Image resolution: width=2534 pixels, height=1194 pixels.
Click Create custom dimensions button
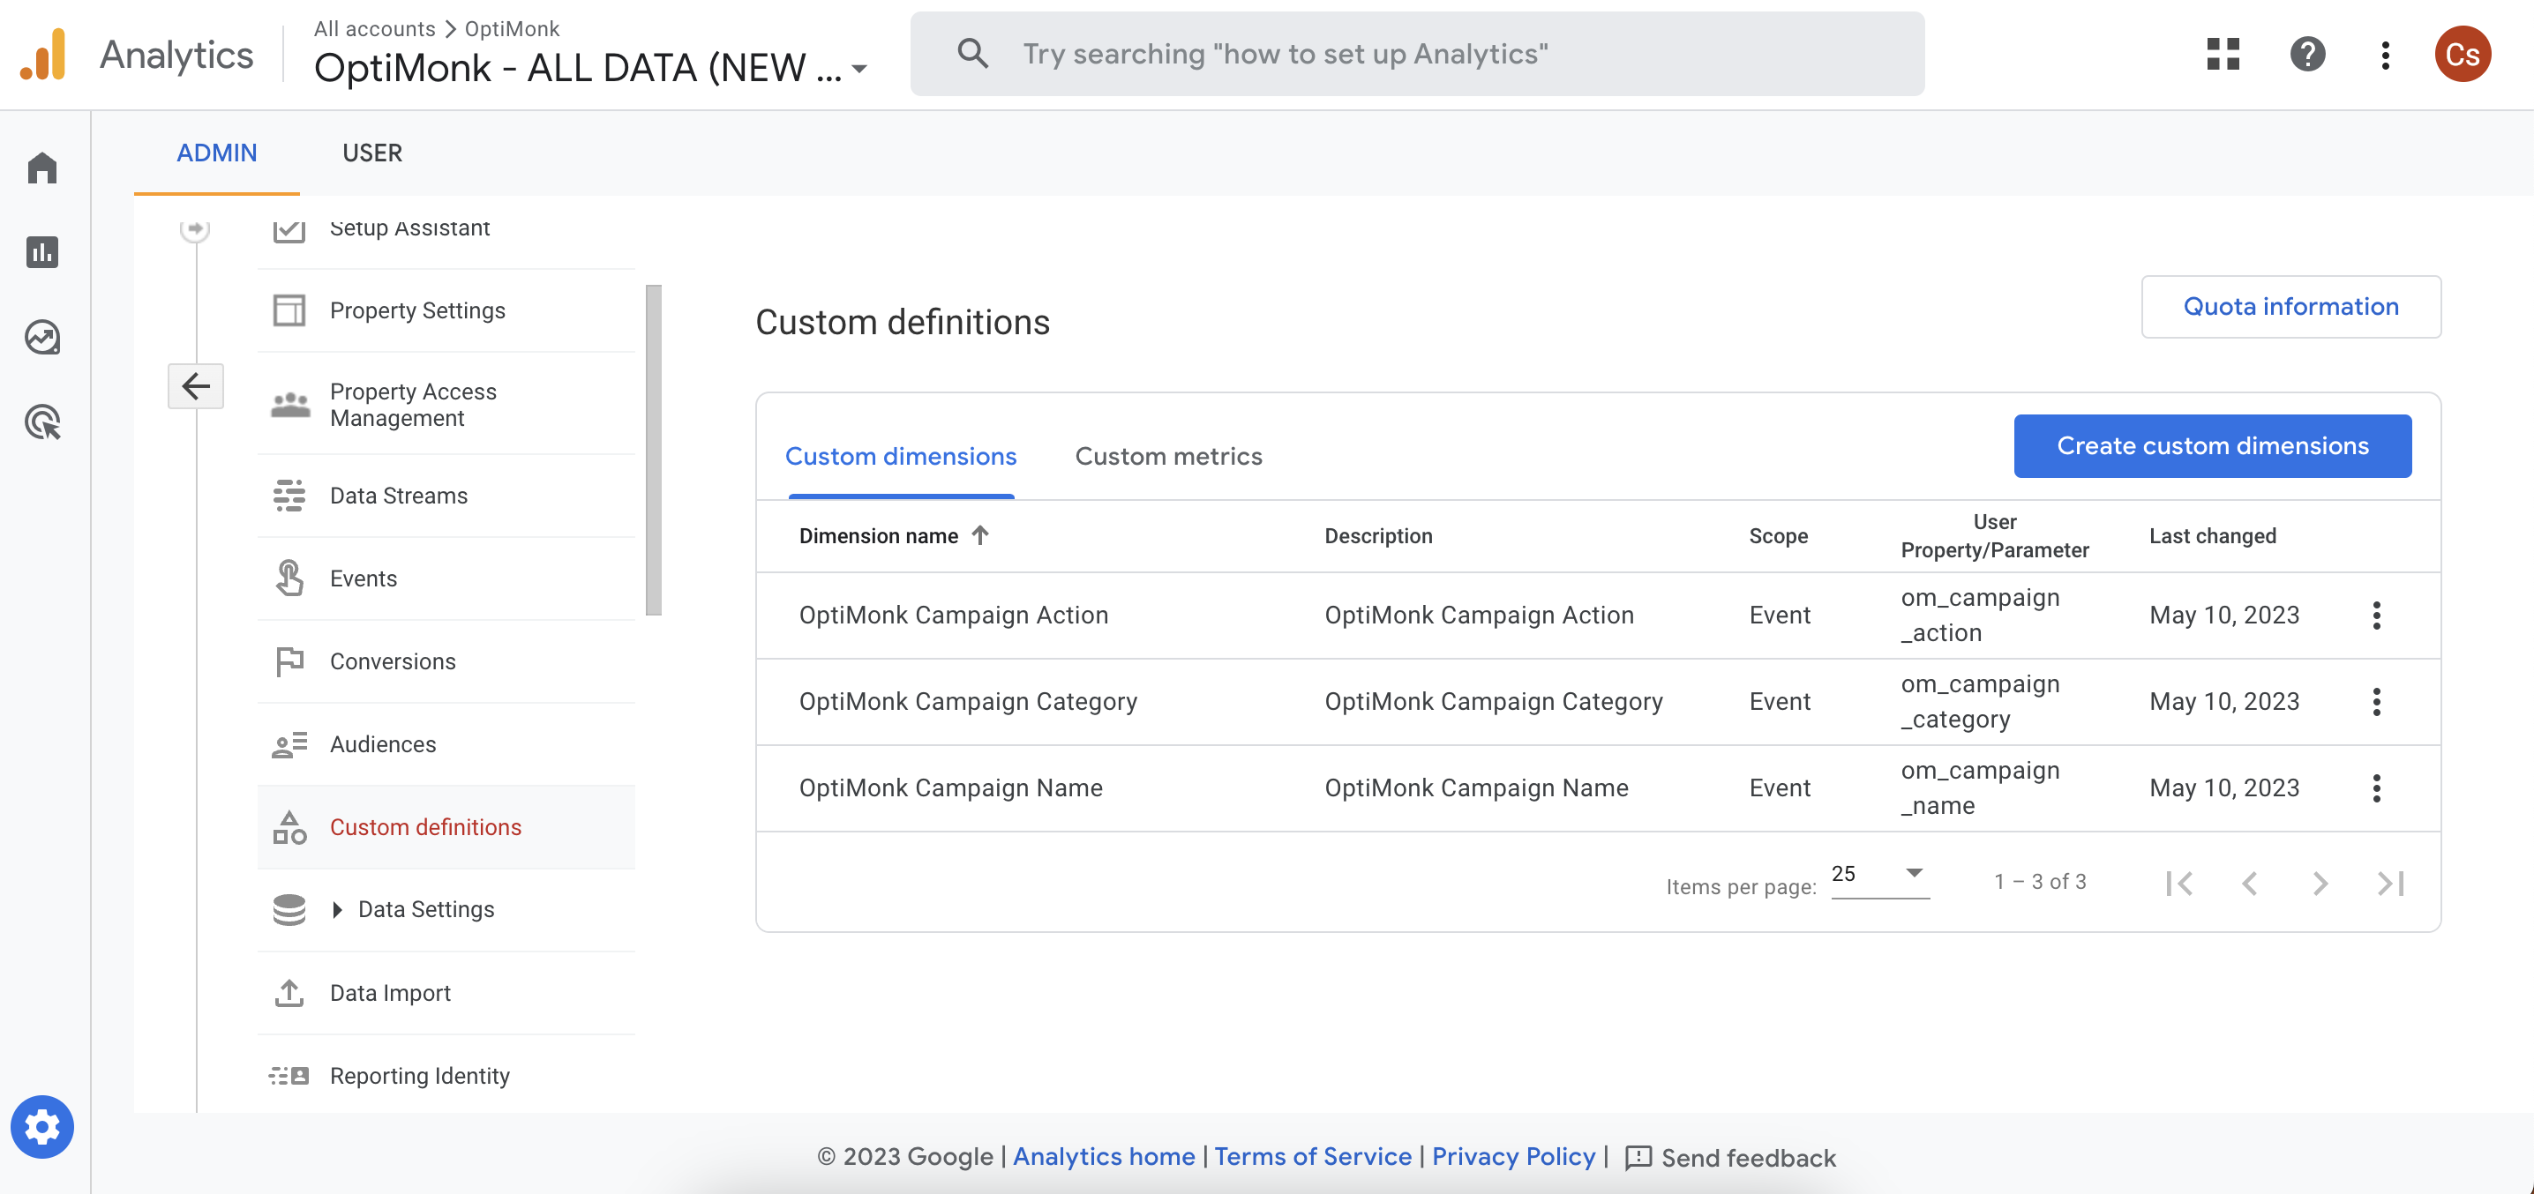coord(2212,445)
